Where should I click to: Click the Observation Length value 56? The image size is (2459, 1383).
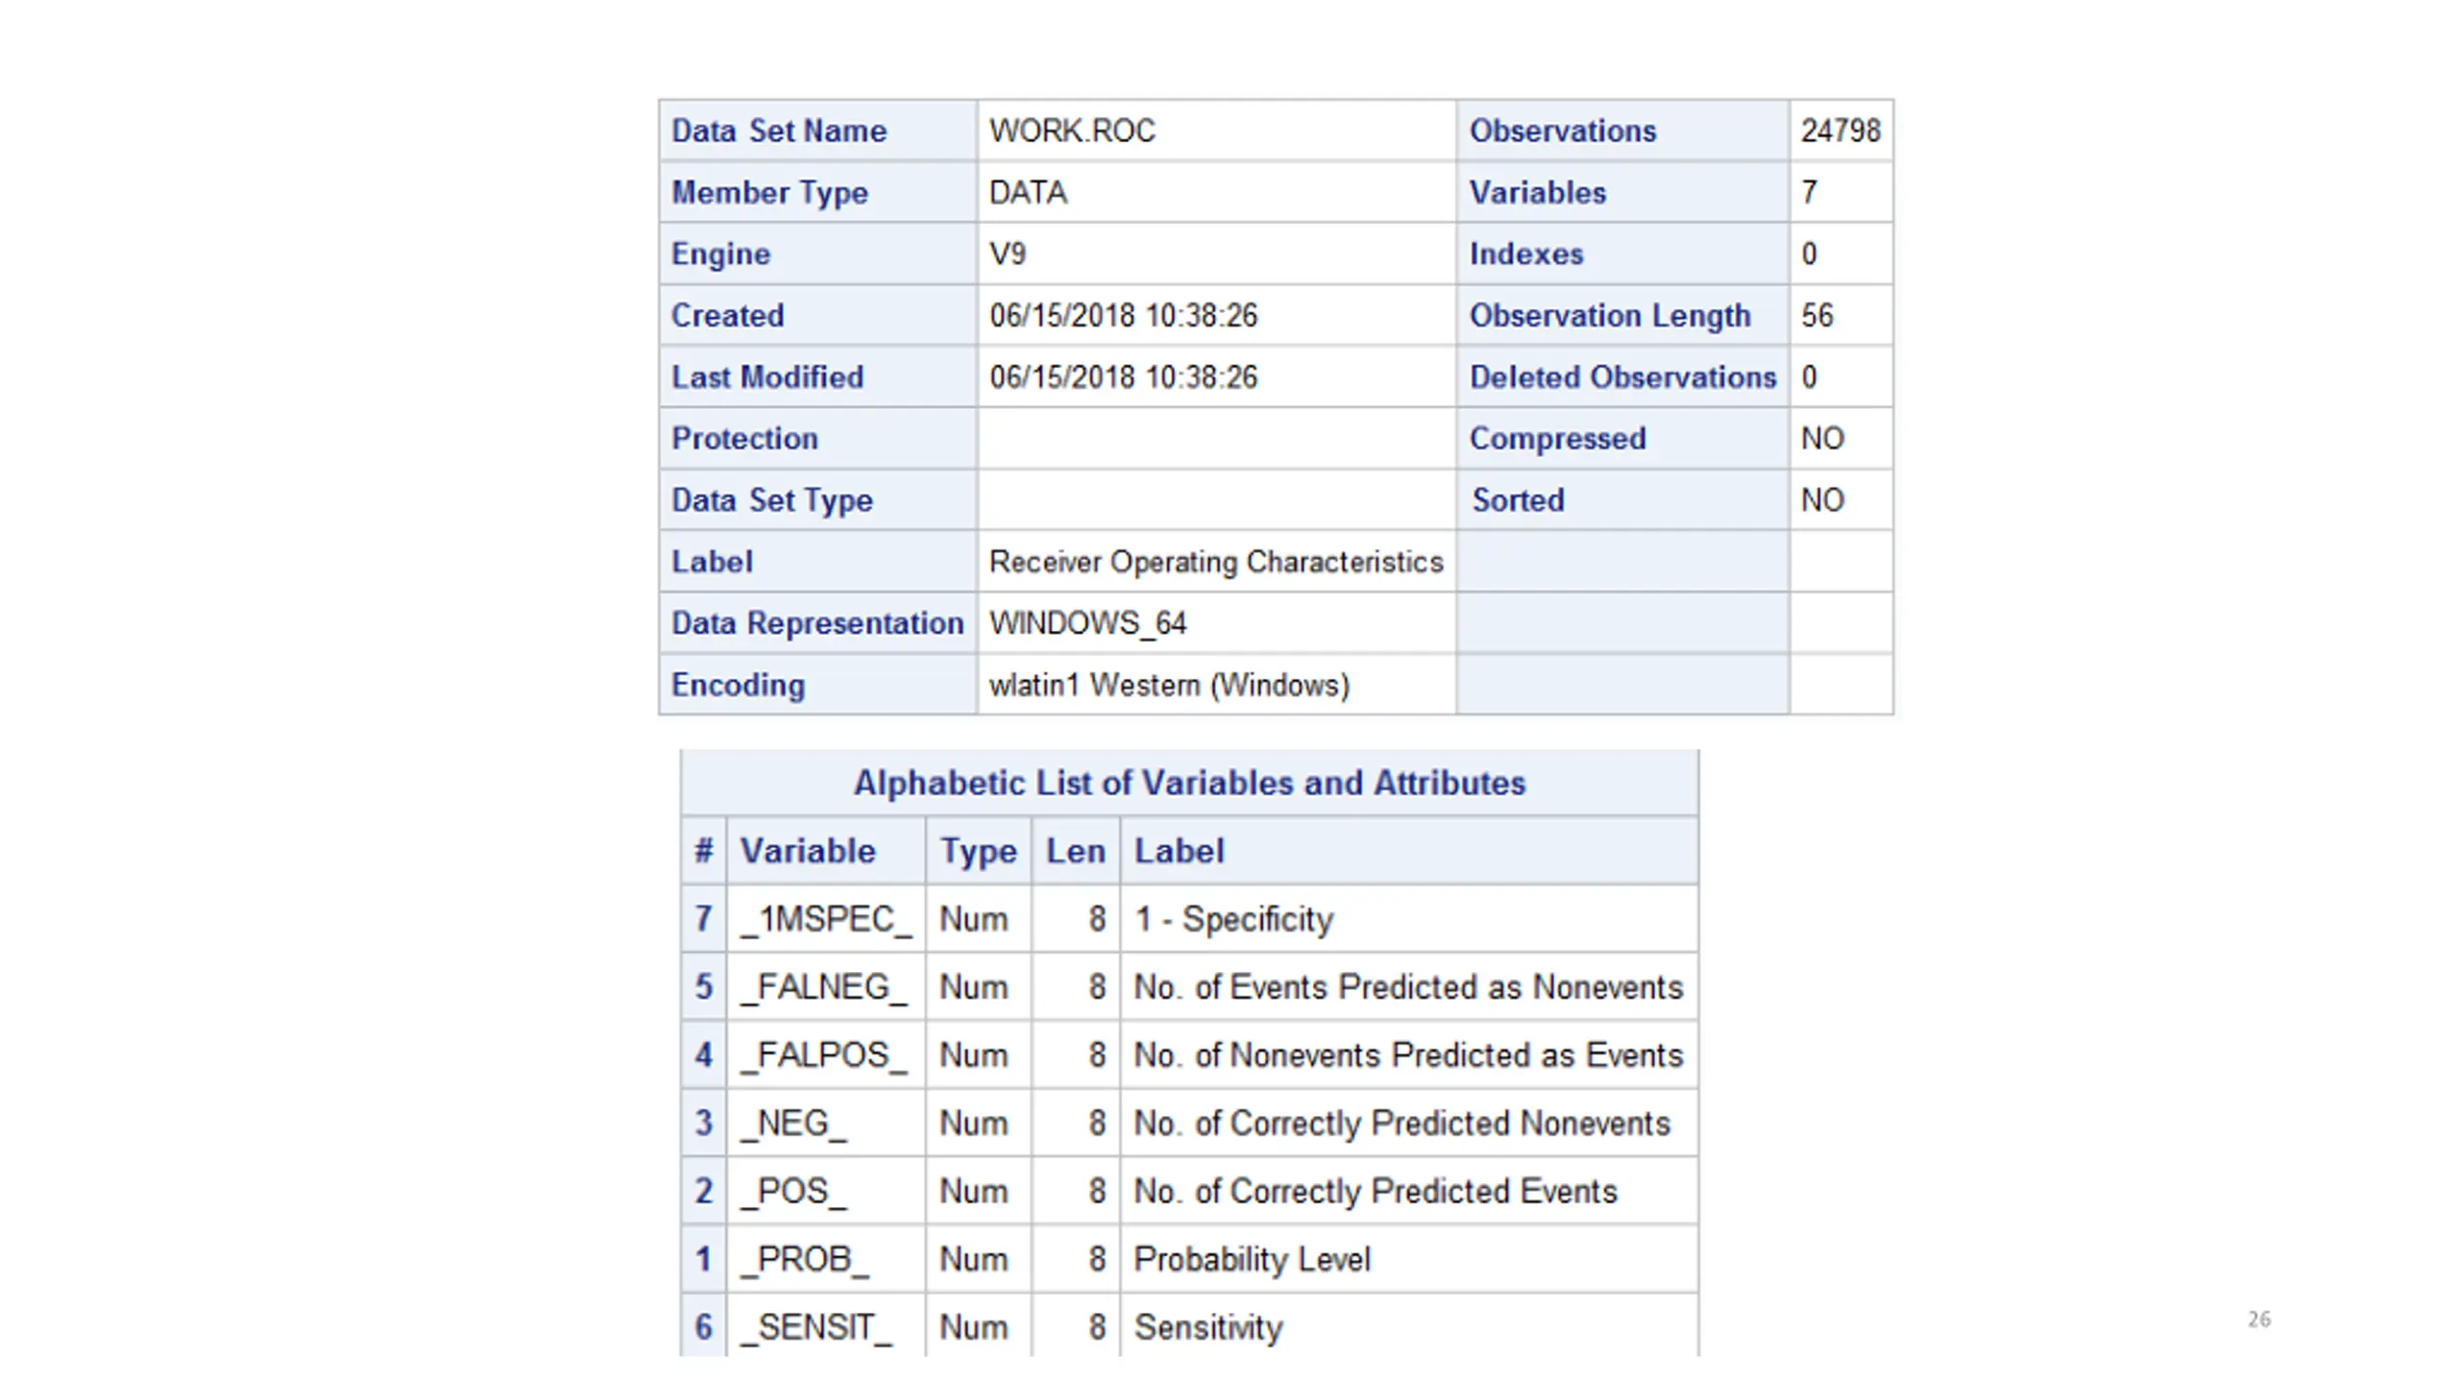click(1816, 315)
